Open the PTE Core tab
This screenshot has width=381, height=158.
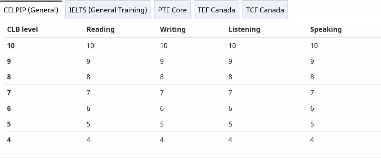[x=172, y=10]
